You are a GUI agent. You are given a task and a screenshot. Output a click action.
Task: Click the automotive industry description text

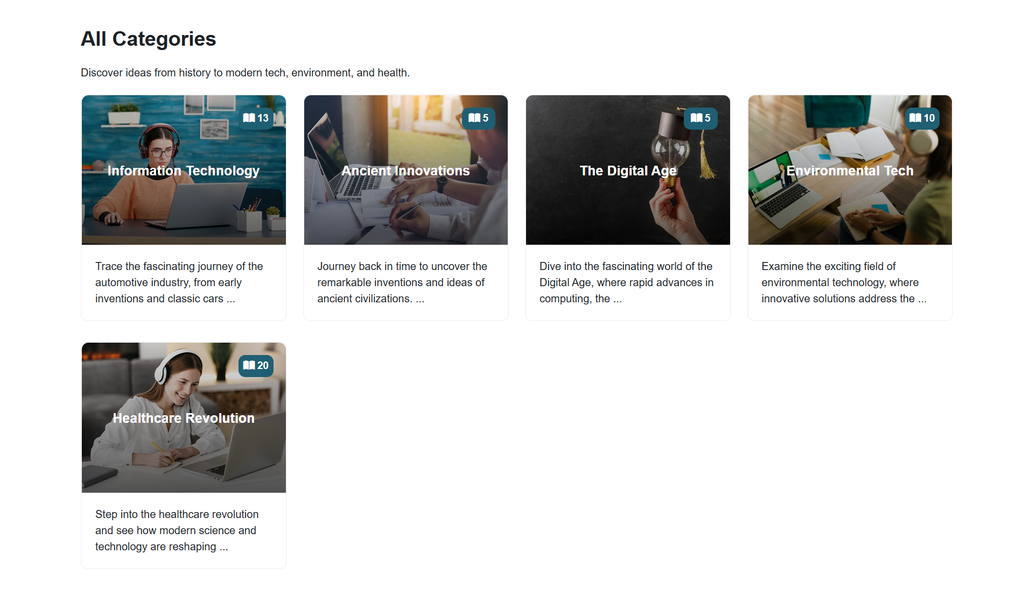click(x=179, y=282)
